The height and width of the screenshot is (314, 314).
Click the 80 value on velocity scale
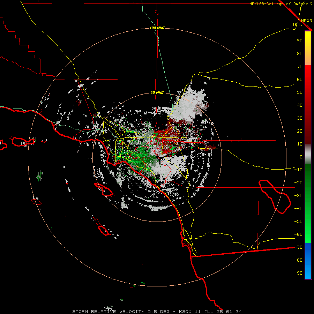pyautogui.click(x=300, y=54)
